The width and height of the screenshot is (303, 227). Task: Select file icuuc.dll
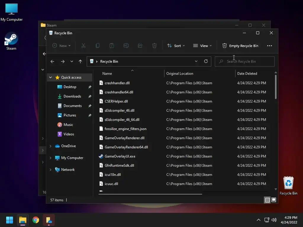111,184
